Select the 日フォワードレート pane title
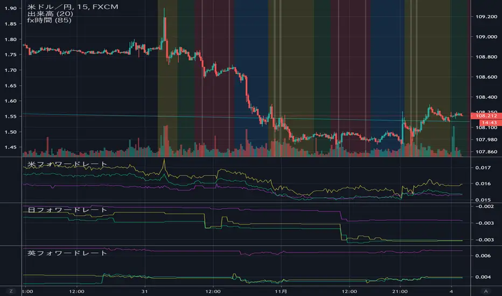 point(67,210)
